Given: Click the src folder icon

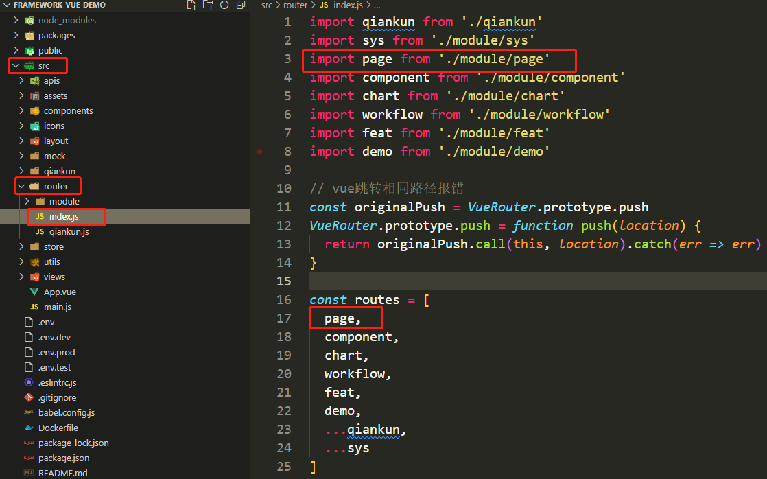Looking at the screenshot, I should point(29,66).
